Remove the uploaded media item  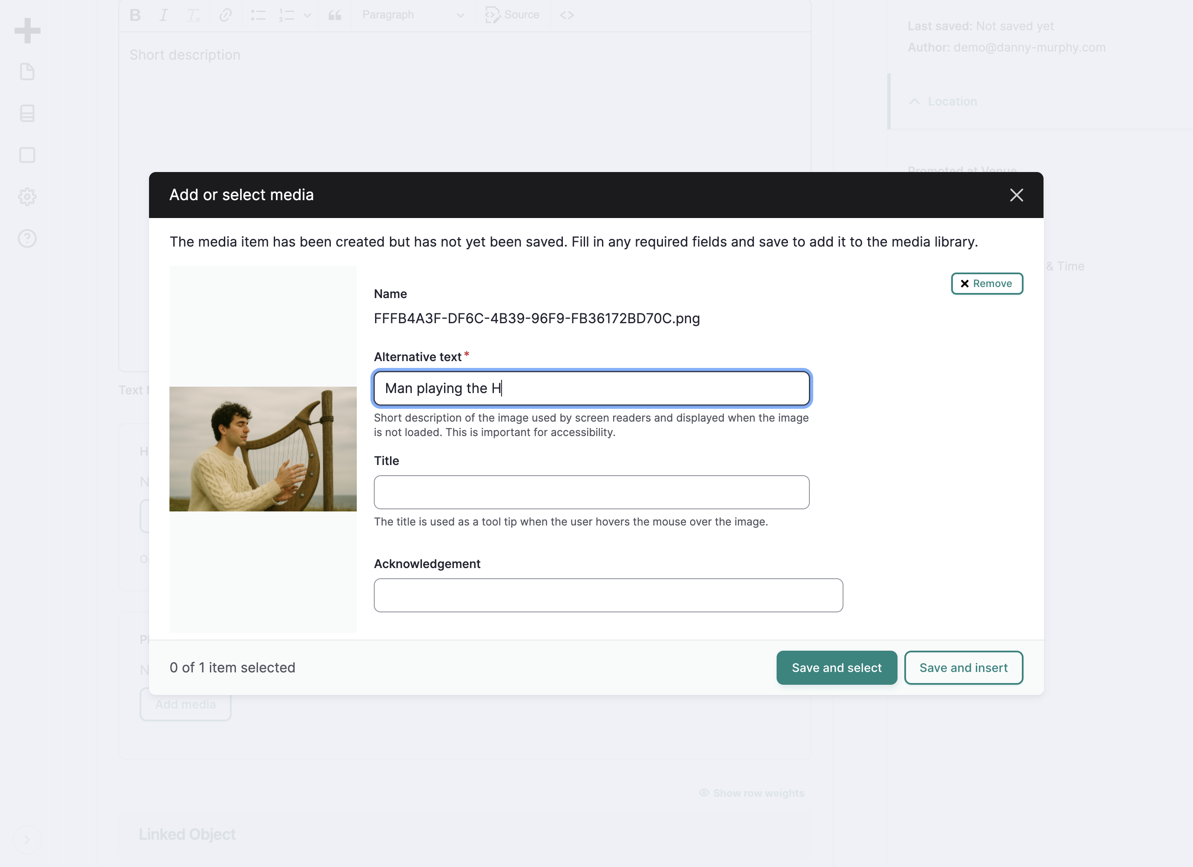click(986, 284)
